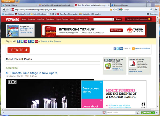
Task: Click Feeds & Newsletters link
Action: pyautogui.click(x=143, y=48)
